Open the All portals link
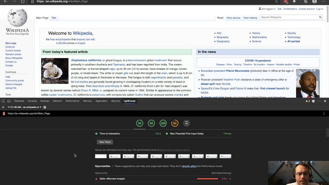This screenshot has height=185, width=329. [294, 41]
